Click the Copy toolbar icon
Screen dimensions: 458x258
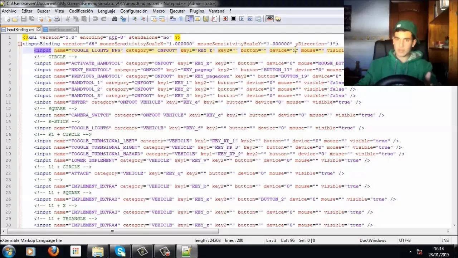tap(76, 19)
